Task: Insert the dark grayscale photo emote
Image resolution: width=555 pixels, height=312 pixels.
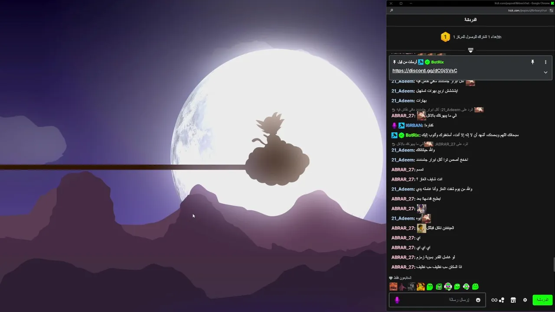Action: click(x=411, y=286)
